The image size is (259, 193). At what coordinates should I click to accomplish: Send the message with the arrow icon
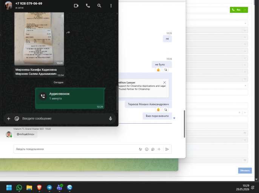[x=167, y=149]
